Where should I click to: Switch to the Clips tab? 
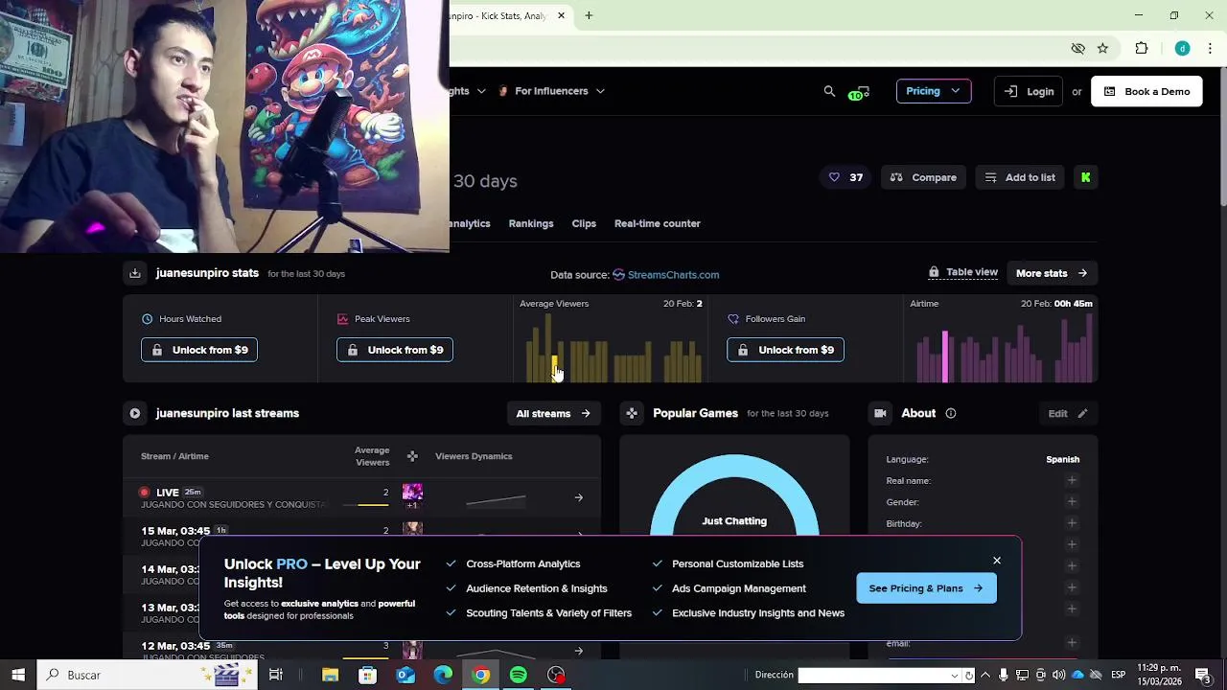584,223
